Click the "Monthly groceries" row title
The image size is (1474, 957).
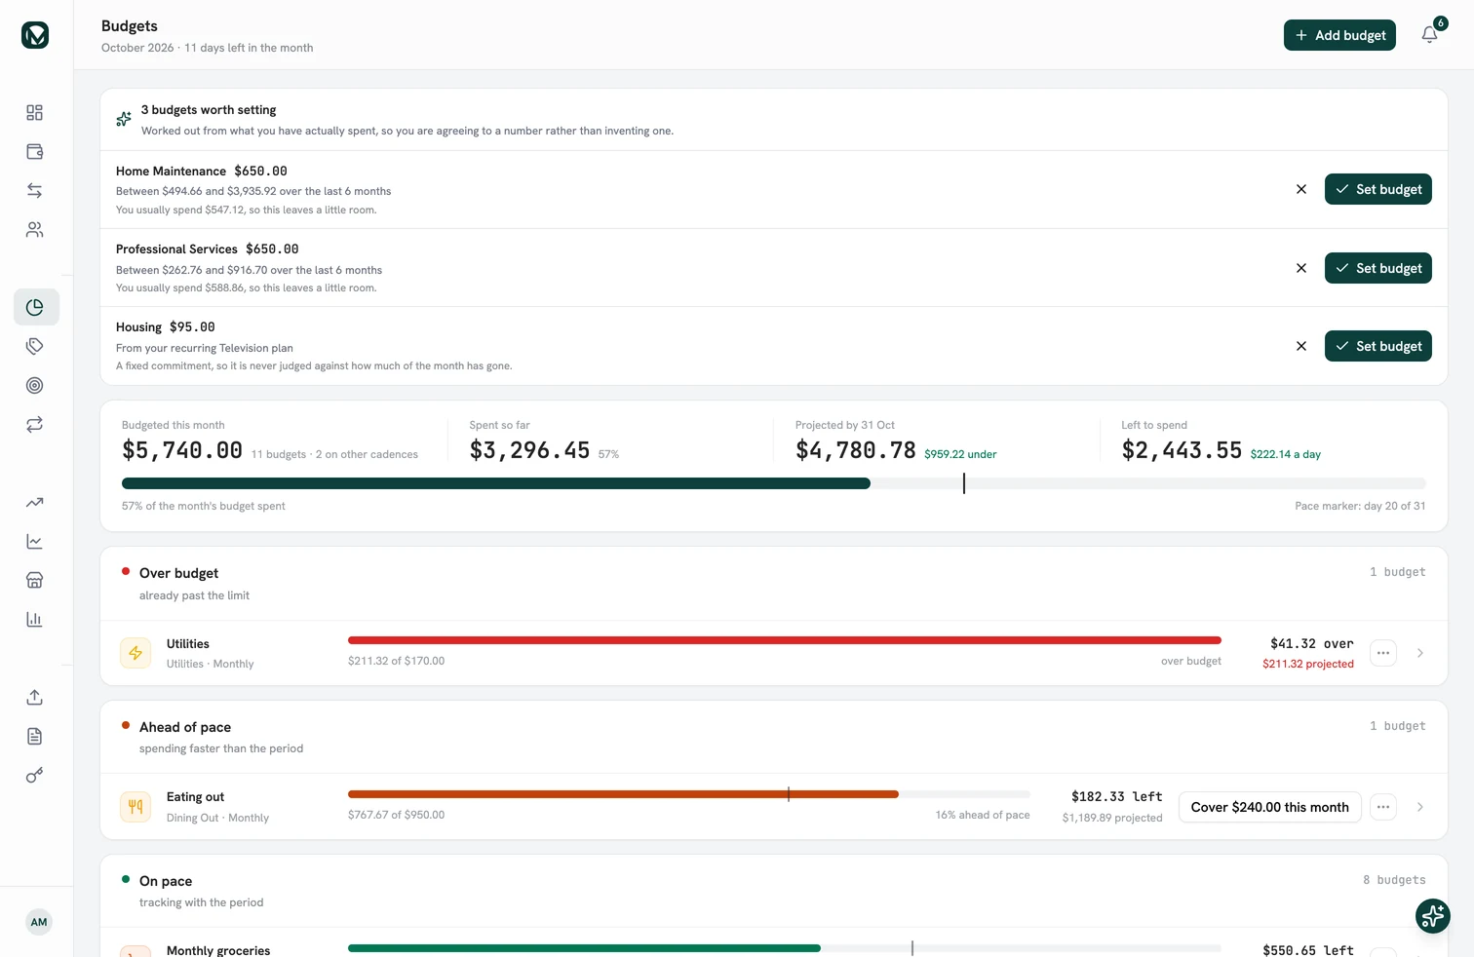(x=218, y=950)
